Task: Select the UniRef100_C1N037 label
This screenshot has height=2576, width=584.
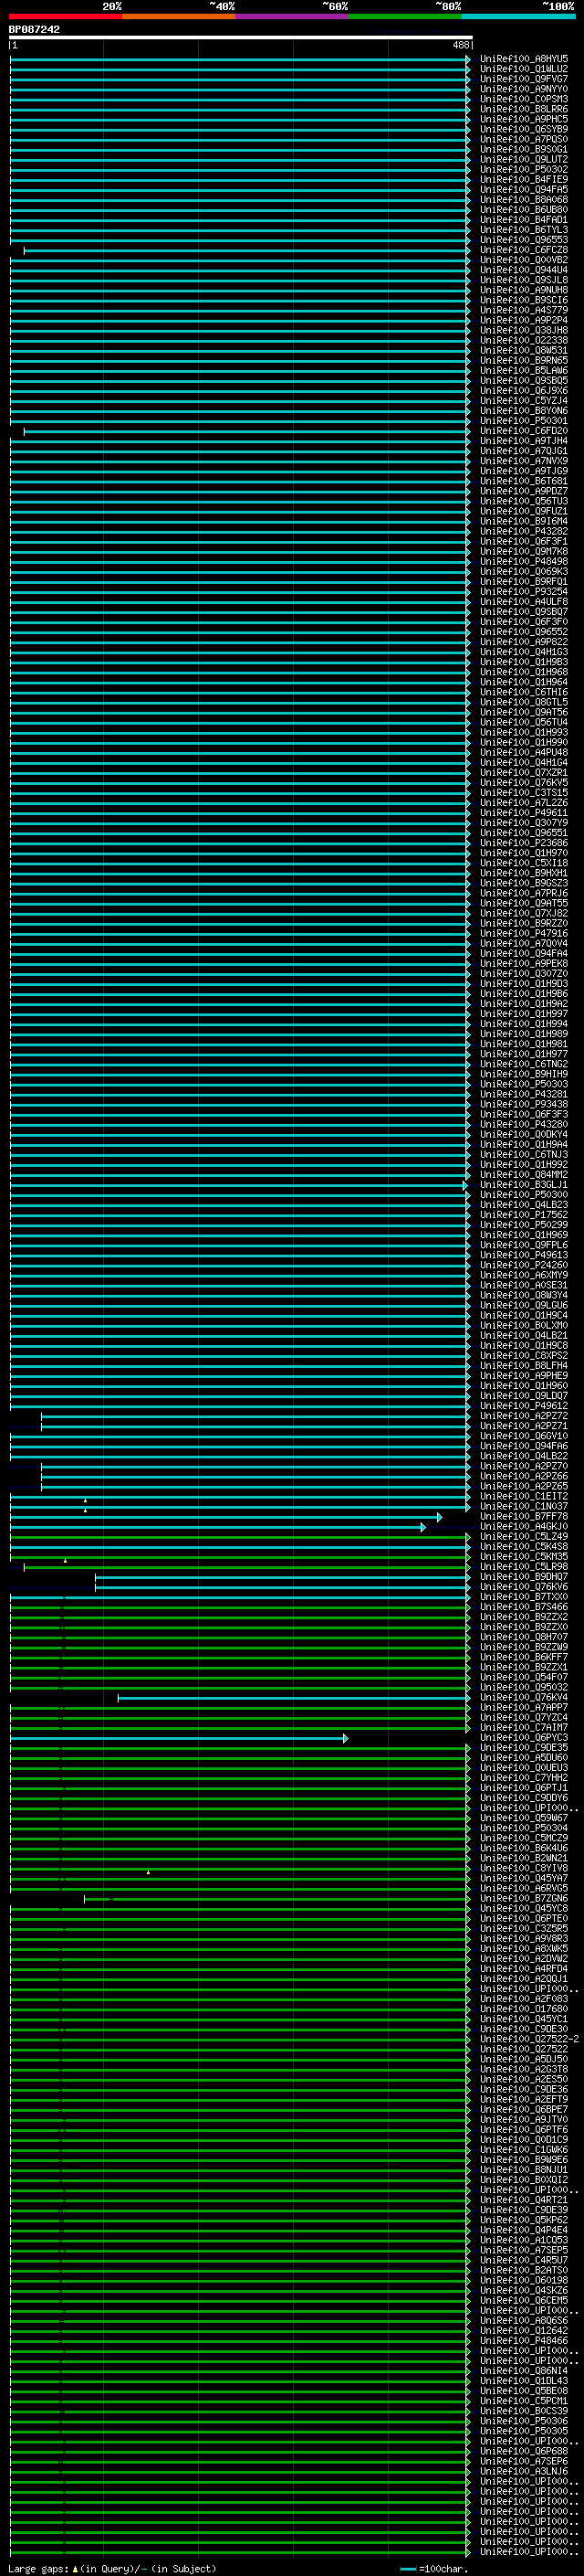Action: pos(524,1506)
